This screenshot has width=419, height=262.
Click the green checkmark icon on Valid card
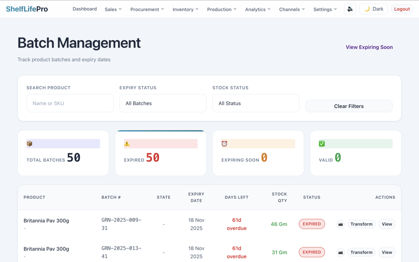(322, 143)
